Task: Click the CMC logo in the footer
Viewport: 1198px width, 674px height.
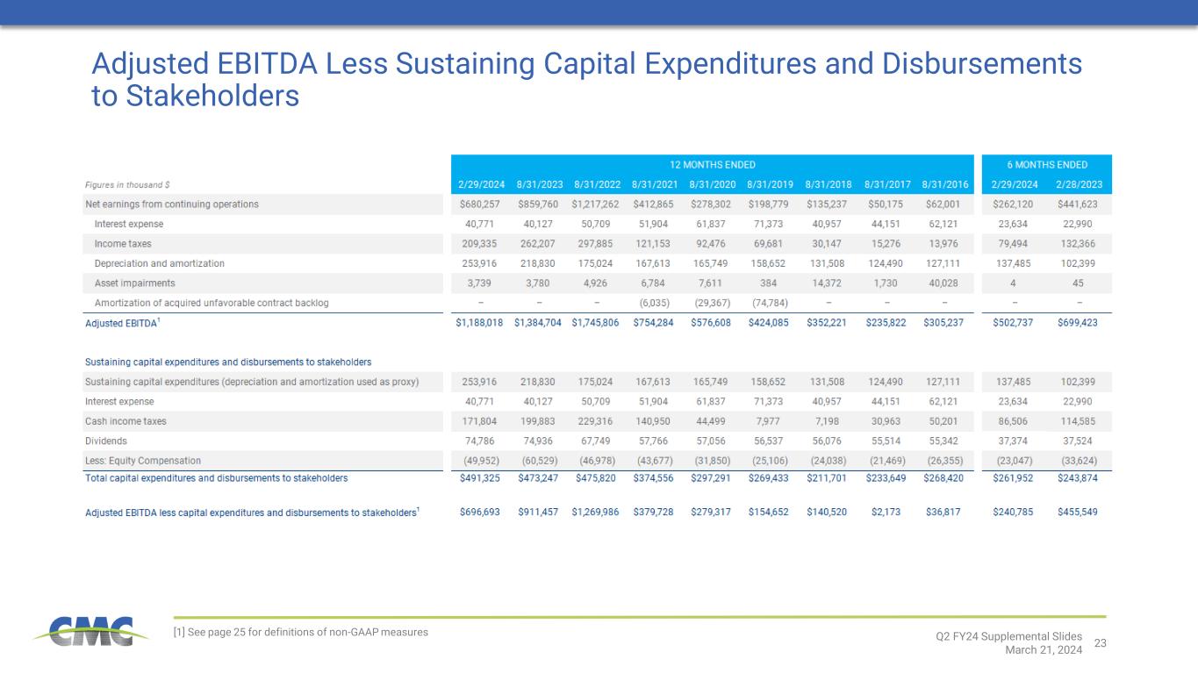Action: (x=84, y=631)
